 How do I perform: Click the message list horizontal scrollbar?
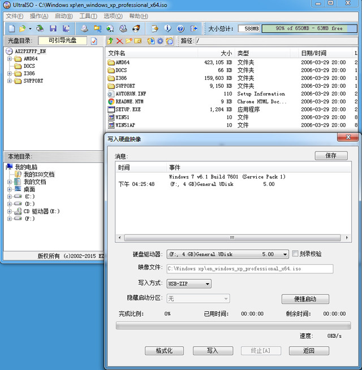233,238
